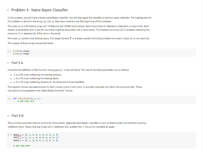Viewport: 203px width, 152px height.
Task: Run the naive_bayes function code cell
Action: (10, 99)
